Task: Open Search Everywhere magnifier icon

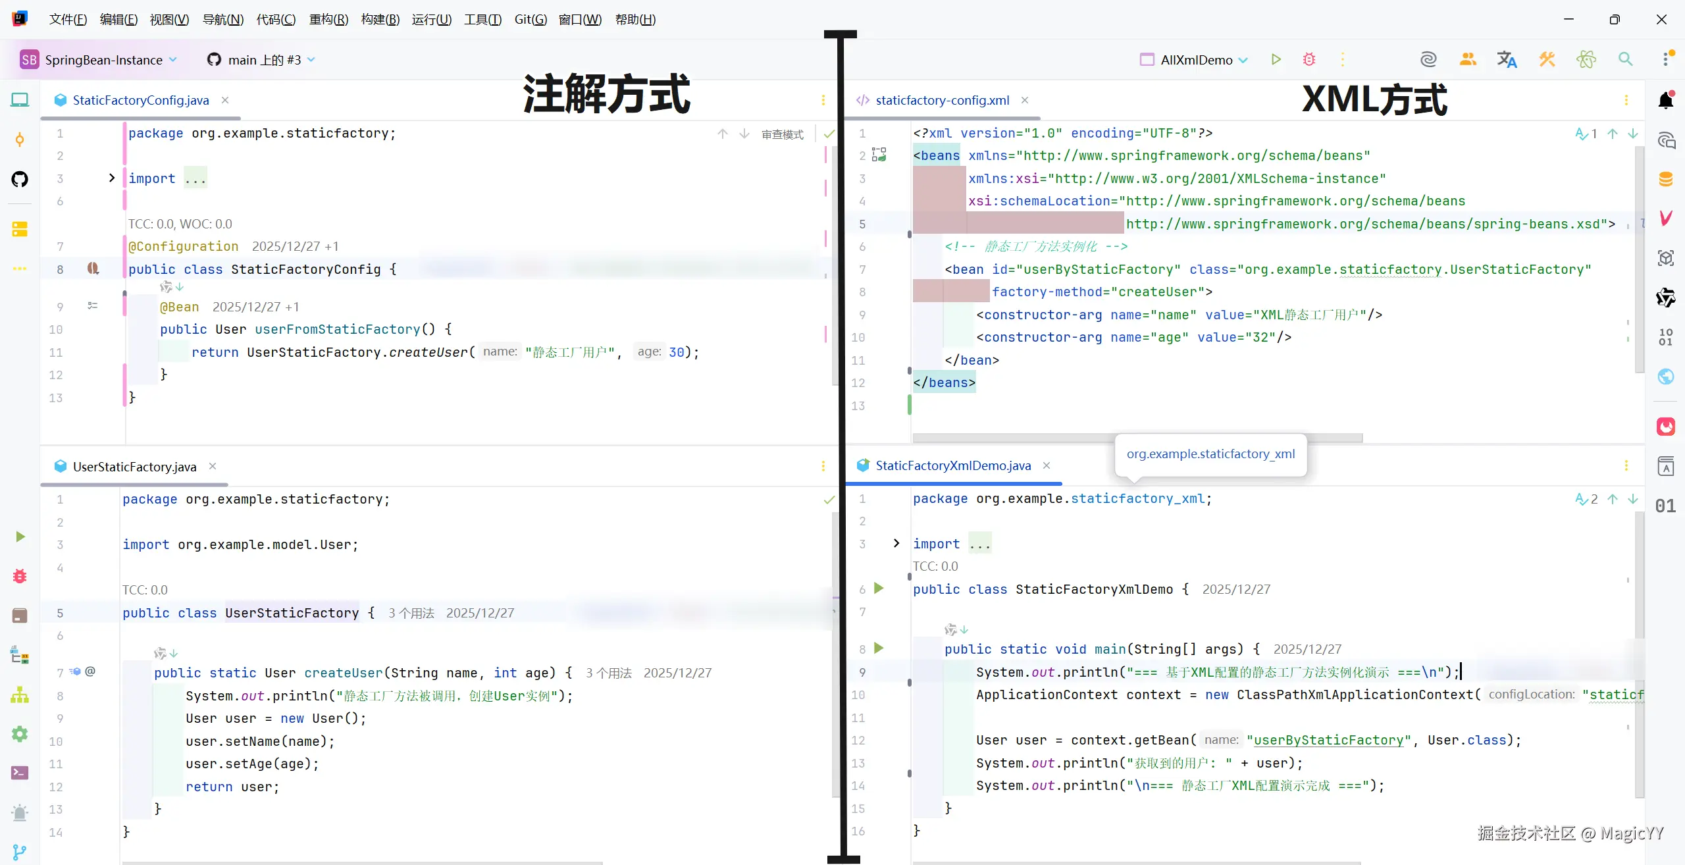Action: click(1625, 60)
